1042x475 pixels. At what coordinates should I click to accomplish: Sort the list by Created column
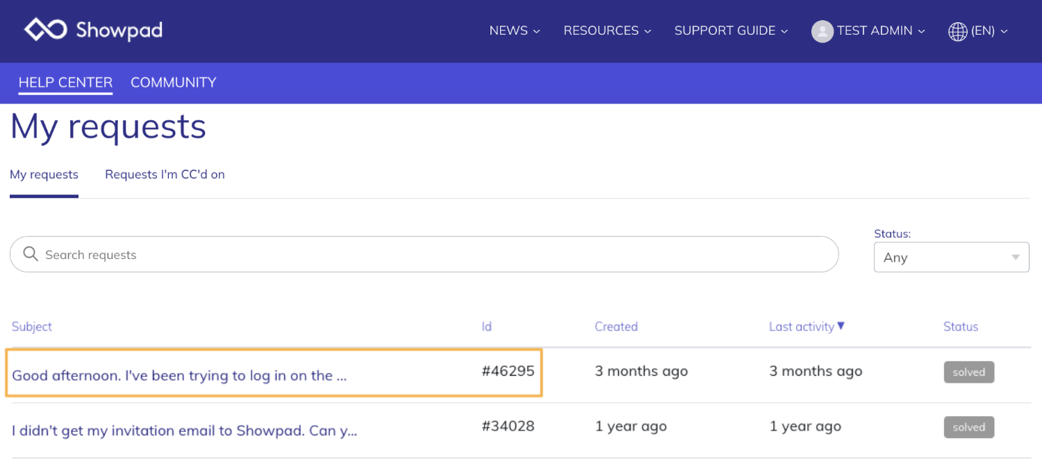(615, 326)
